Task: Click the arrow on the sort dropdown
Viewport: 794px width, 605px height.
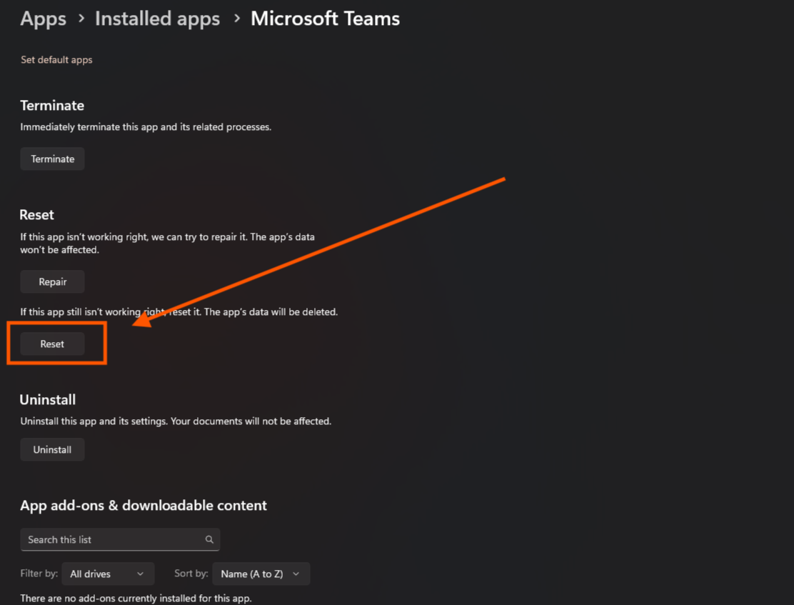Action: 296,574
